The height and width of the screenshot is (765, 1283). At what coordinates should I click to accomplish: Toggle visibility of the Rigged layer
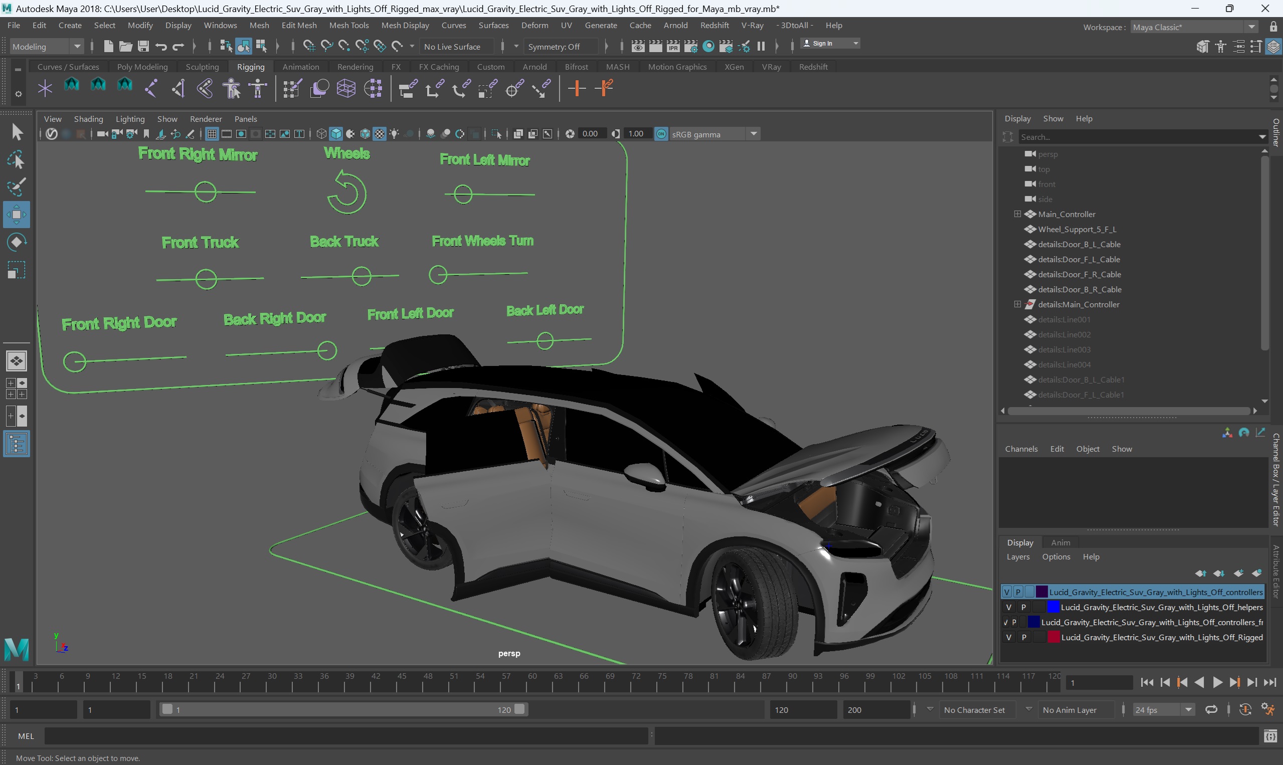click(x=1008, y=637)
